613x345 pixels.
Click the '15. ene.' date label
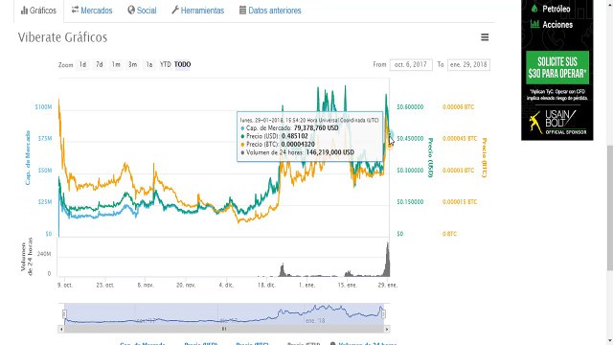pyautogui.click(x=347, y=285)
